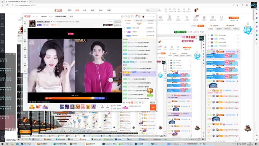Image resolution: width=259 pixels, height=146 pixels.
Task: Expand the 游戏 dropdown in site navigation
Action: 101,10
